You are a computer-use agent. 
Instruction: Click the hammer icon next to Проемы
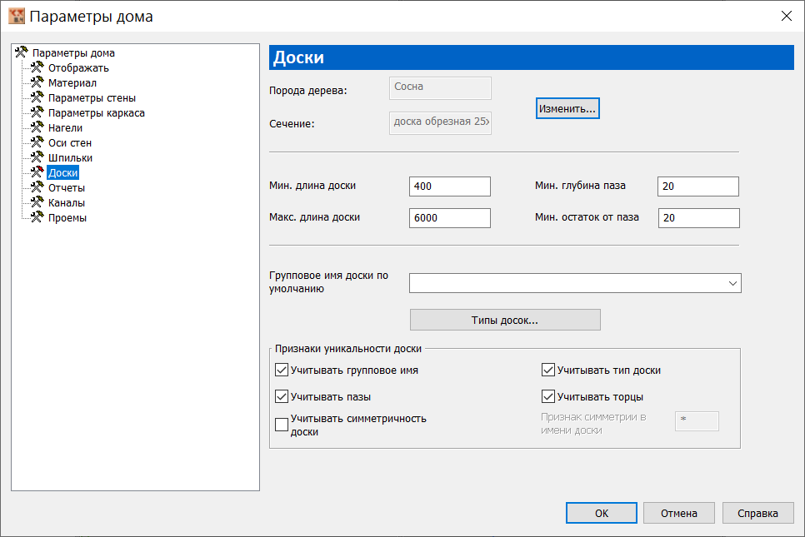tap(37, 217)
